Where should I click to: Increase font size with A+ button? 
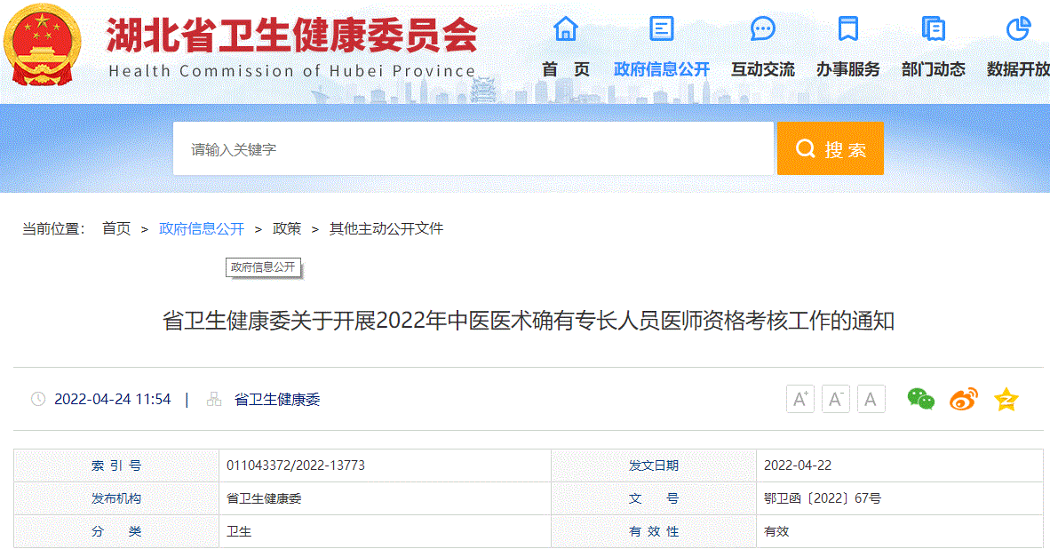pos(800,400)
